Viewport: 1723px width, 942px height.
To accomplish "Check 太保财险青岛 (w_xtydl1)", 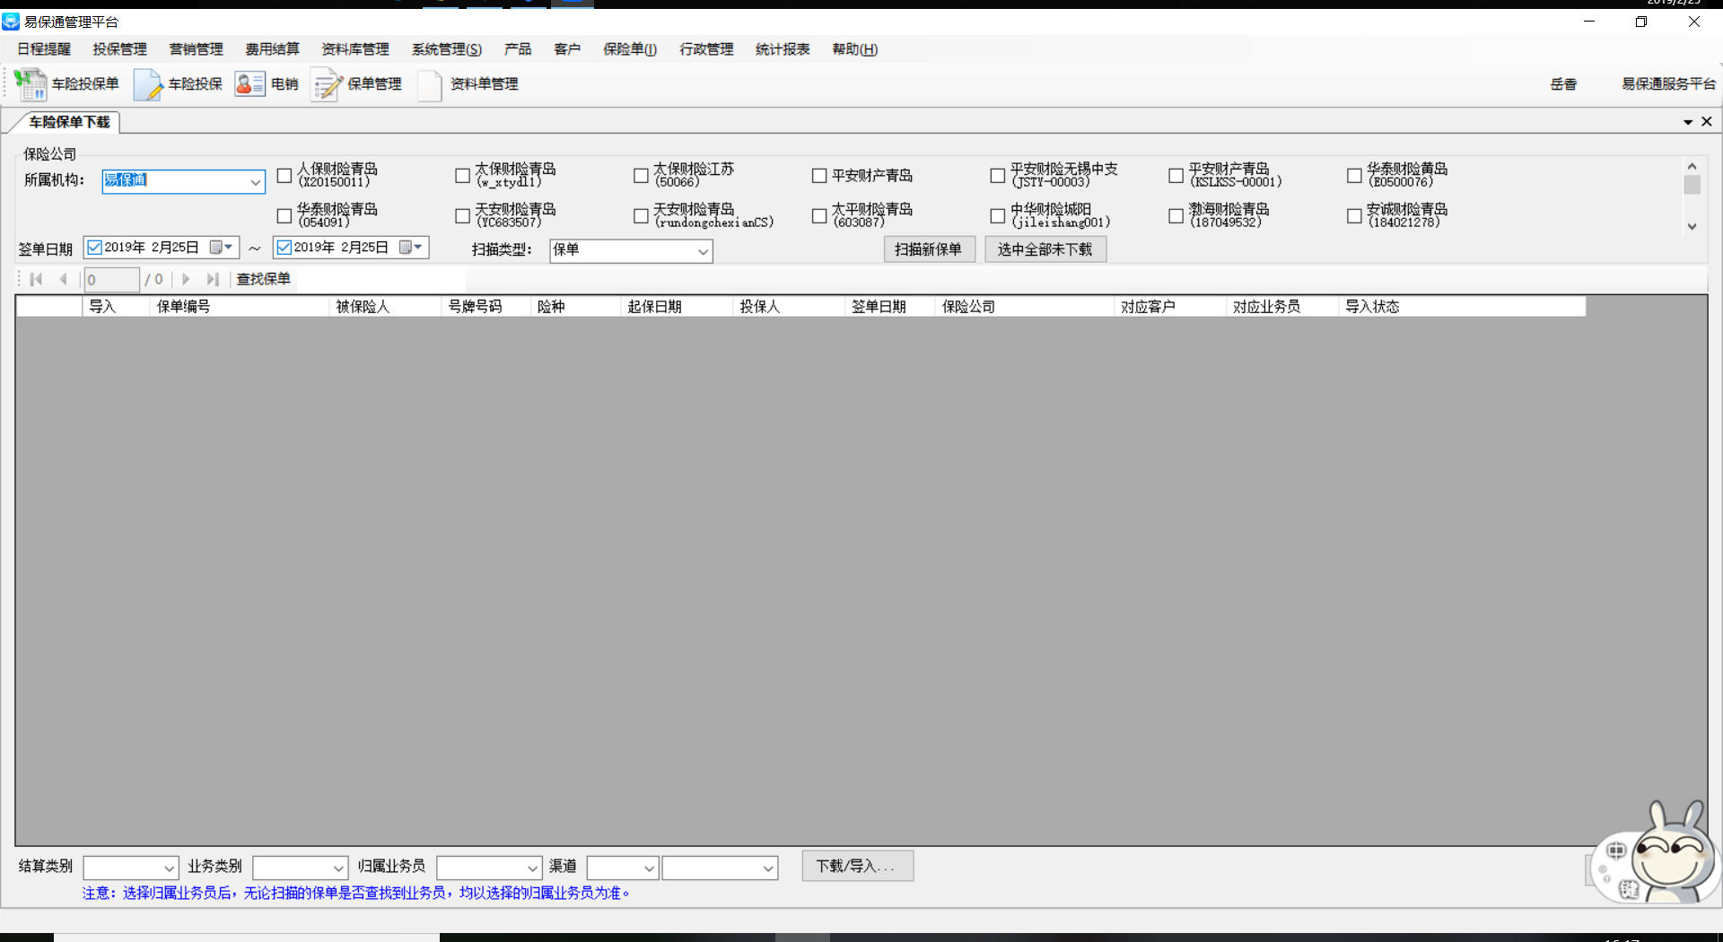I will [x=462, y=176].
